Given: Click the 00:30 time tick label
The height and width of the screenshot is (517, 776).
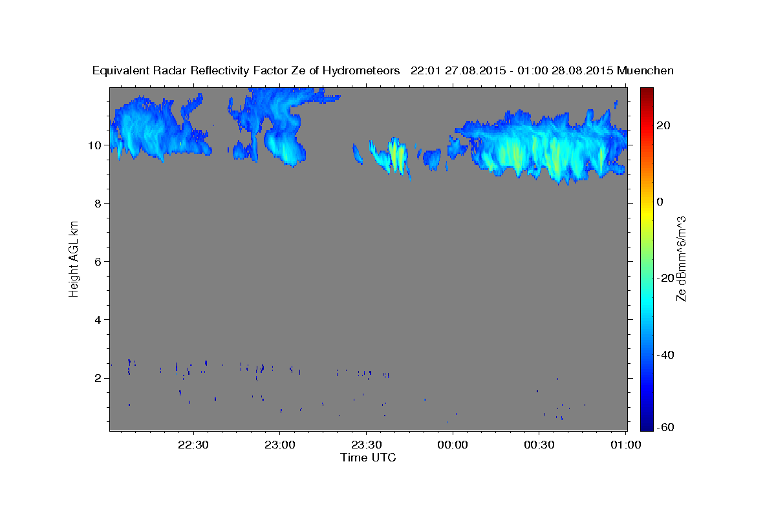Looking at the screenshot, I should click(539, 445).
